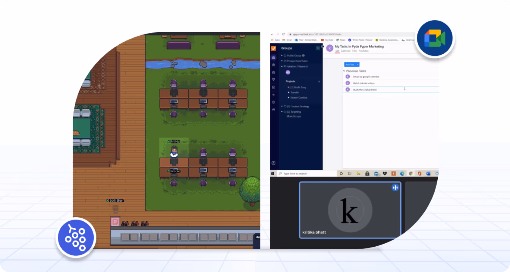Click the green plus beside Groups

point(318,48)
